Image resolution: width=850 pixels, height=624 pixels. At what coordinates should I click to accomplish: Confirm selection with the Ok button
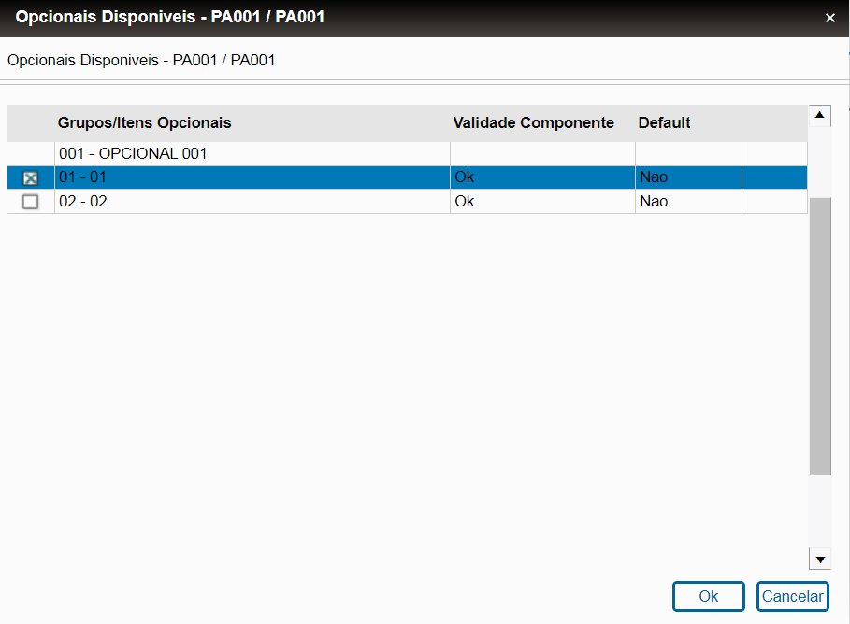pos(708,596)
